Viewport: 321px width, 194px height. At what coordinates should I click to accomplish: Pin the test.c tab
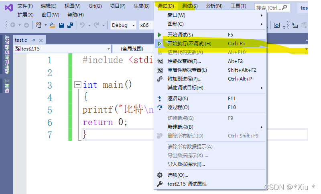pos(34,40)
